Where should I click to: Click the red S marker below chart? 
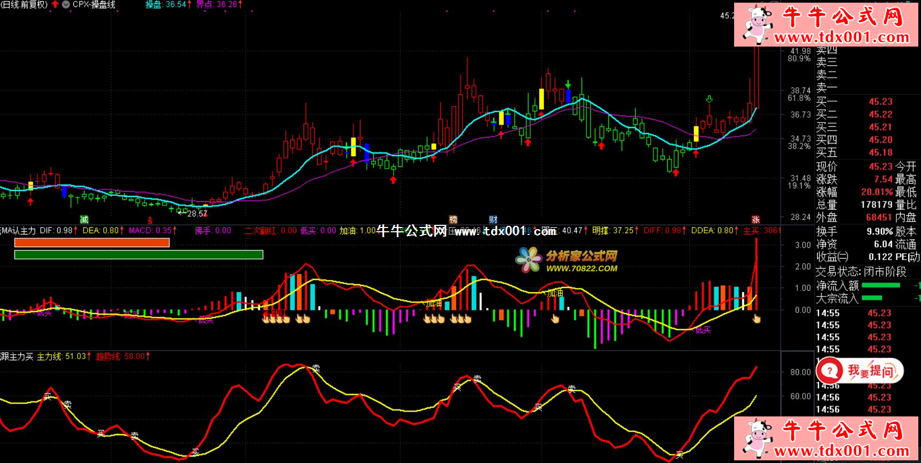tap(150, 221)
